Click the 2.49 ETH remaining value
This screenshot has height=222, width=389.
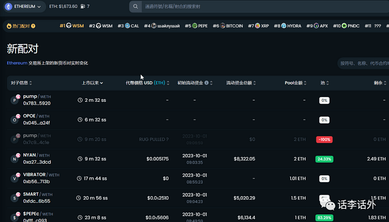click(376, 159)
